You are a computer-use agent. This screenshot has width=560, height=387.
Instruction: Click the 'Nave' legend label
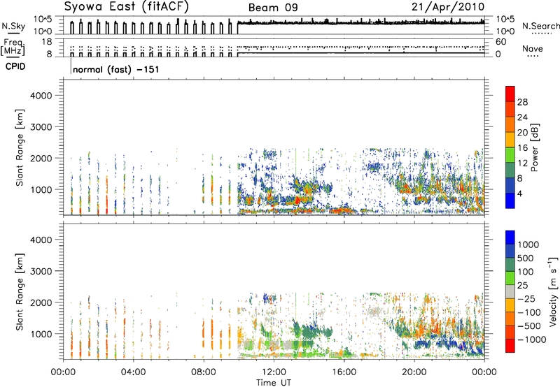(x=533, y=48)
